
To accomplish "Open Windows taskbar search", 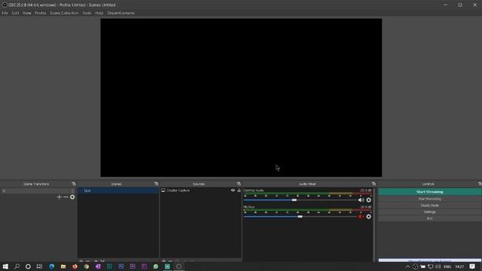I will pyautogui.click(x=17, y=266).
